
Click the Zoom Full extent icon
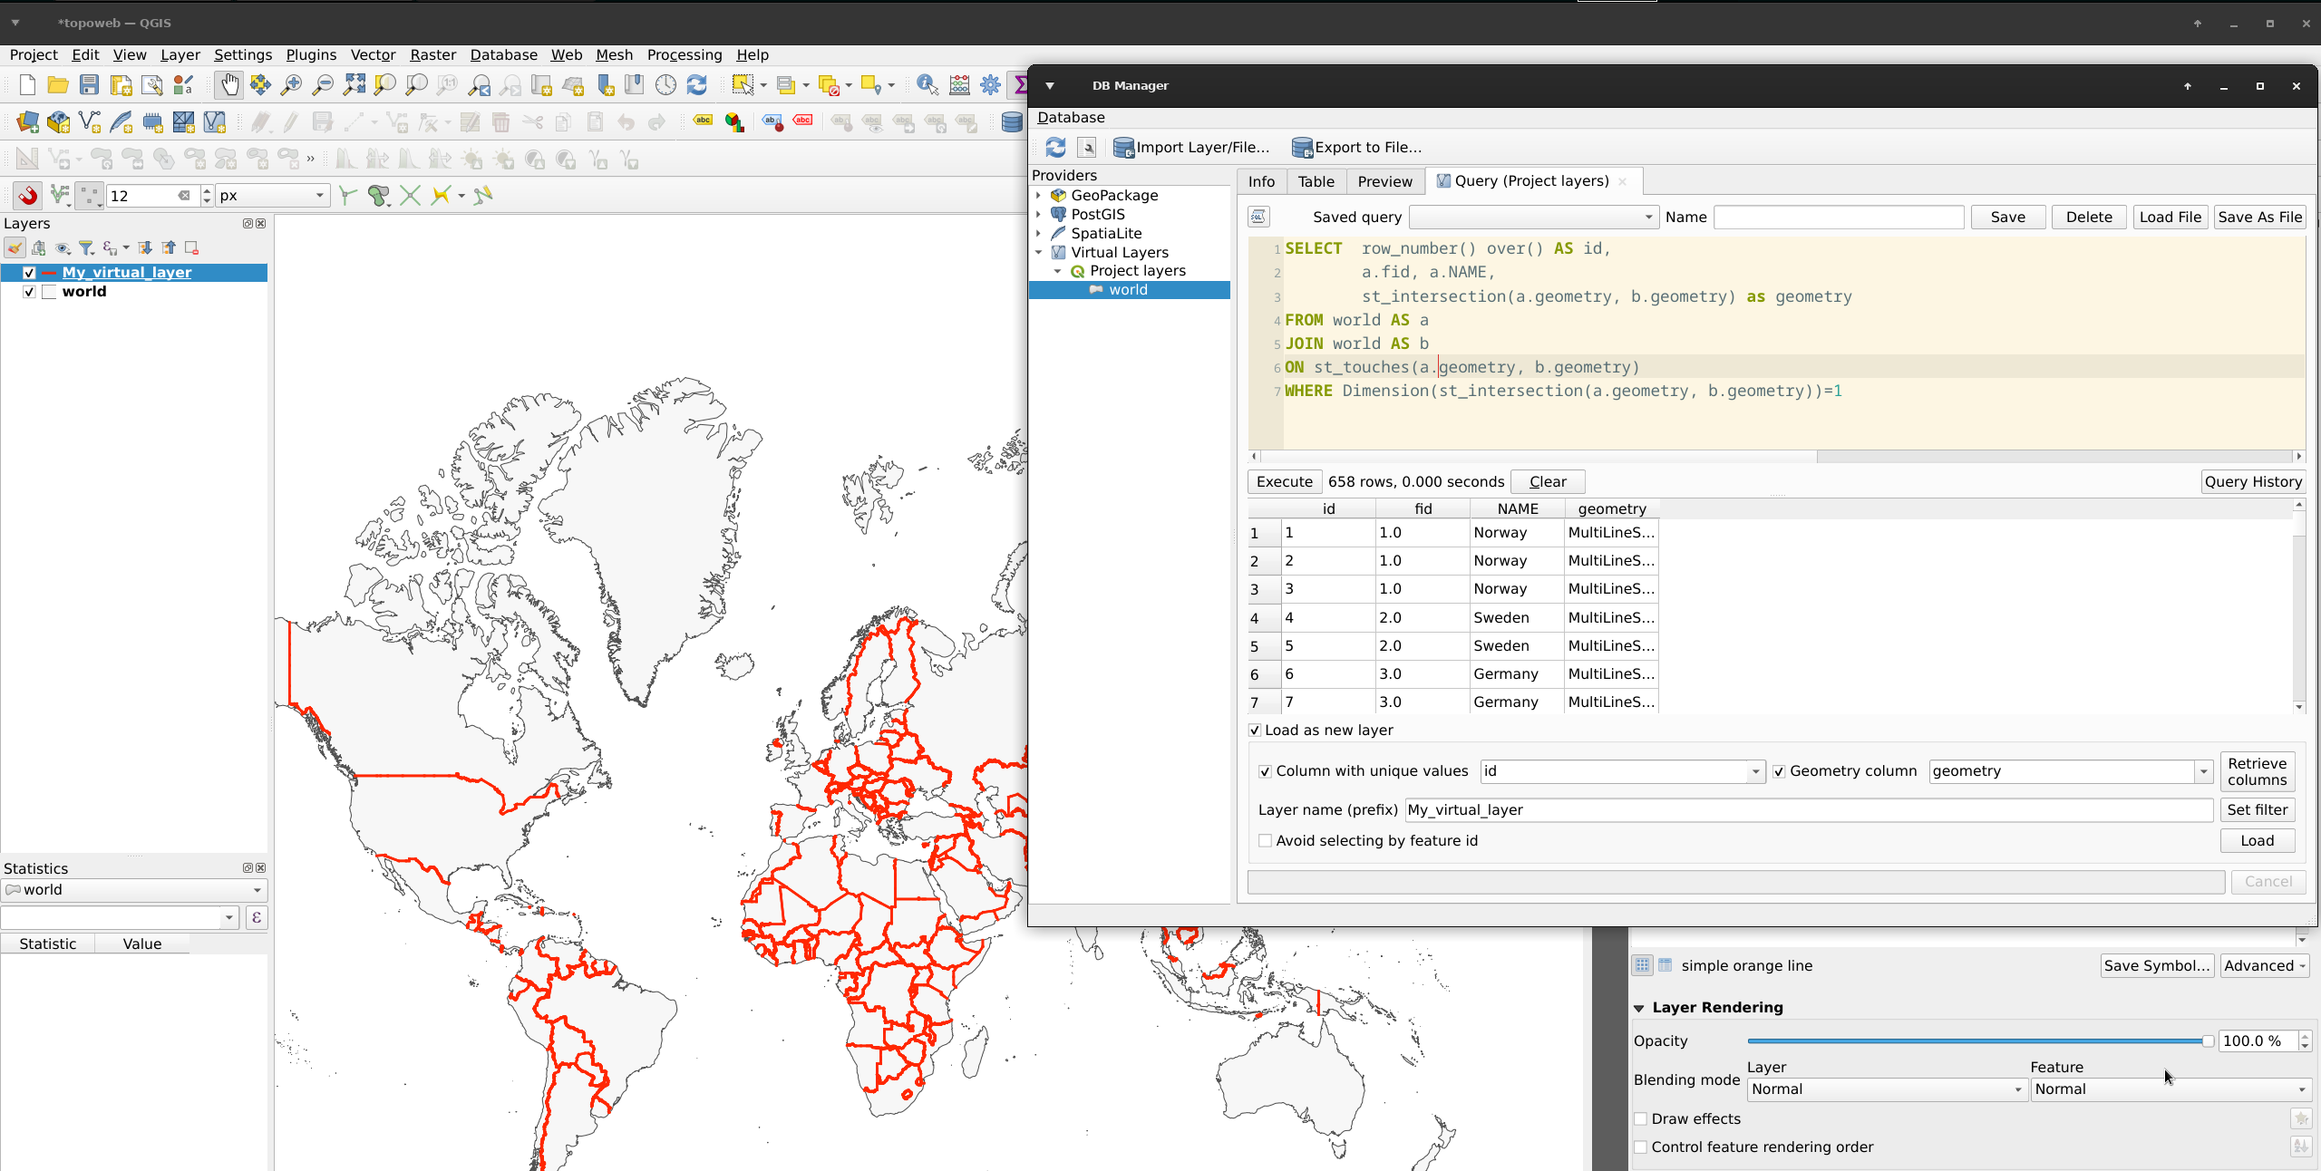point(354,85)
